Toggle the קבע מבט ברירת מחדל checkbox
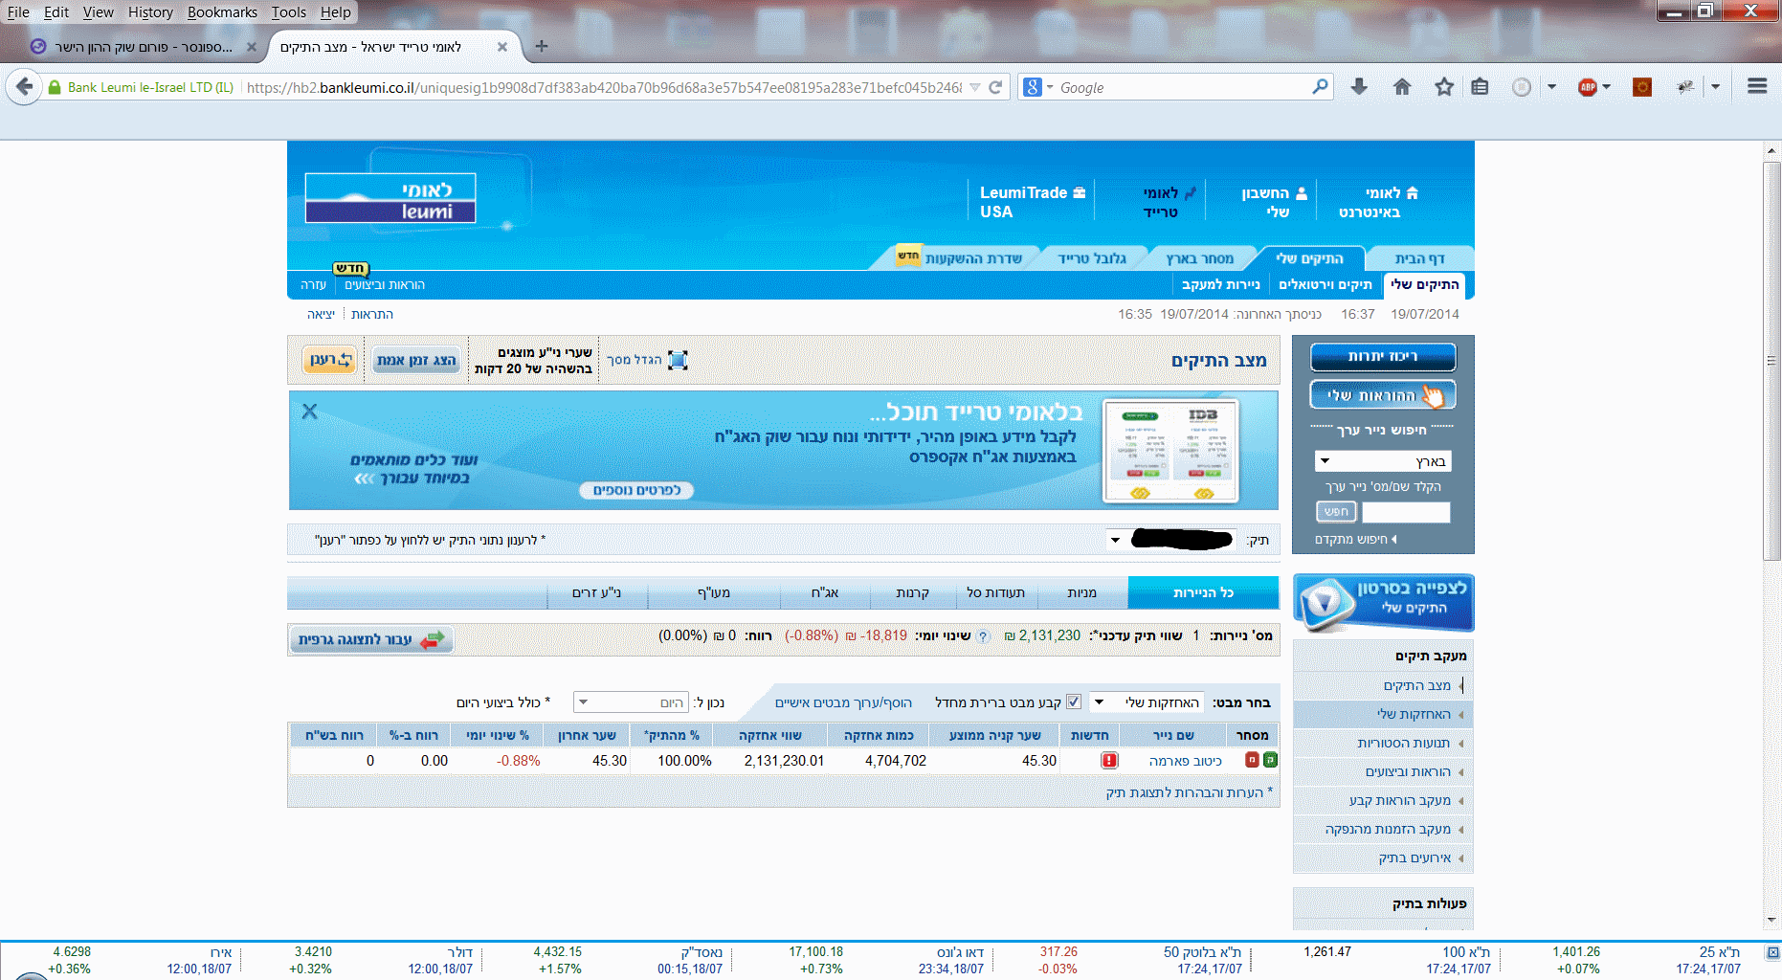This screenshot has height=980, width=1782. (1074, 702)
